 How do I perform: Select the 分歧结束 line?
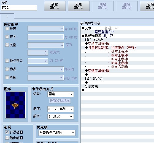(x=118, y=86)
